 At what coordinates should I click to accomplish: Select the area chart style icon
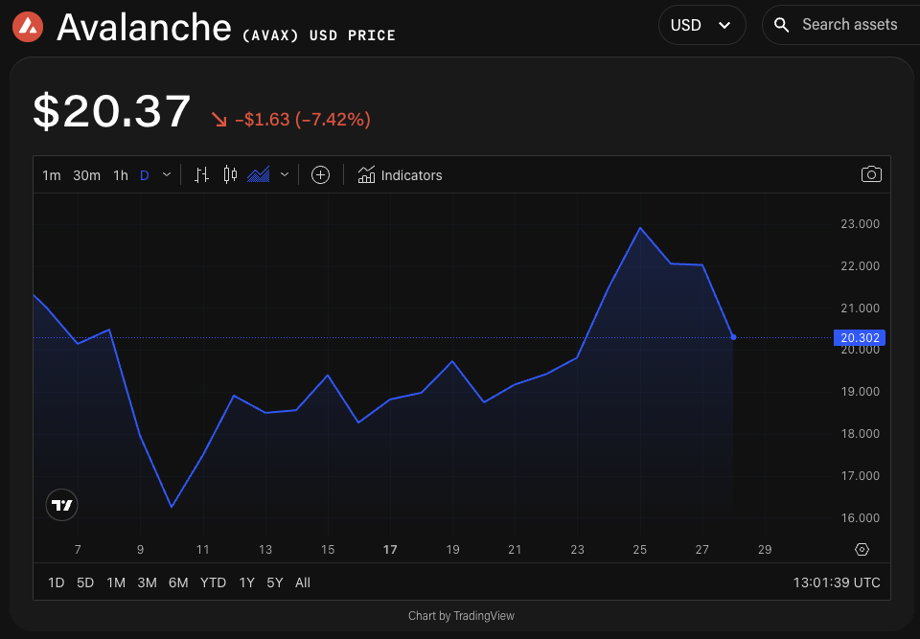(257, 174)
